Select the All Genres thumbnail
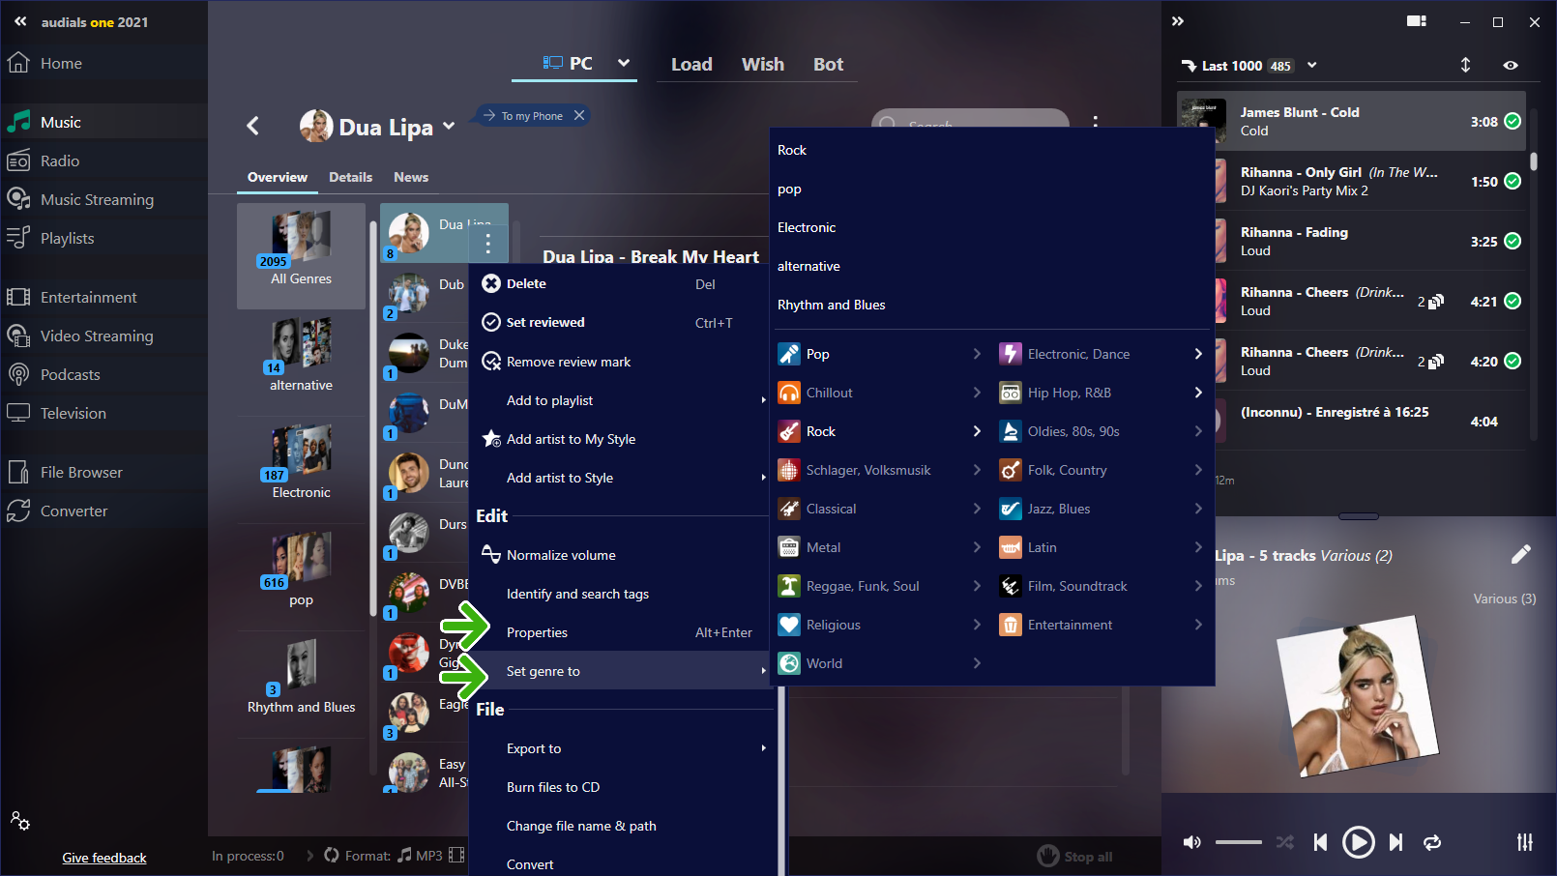The height and width of the screenshot is (876, 1557). click(301, 254)
